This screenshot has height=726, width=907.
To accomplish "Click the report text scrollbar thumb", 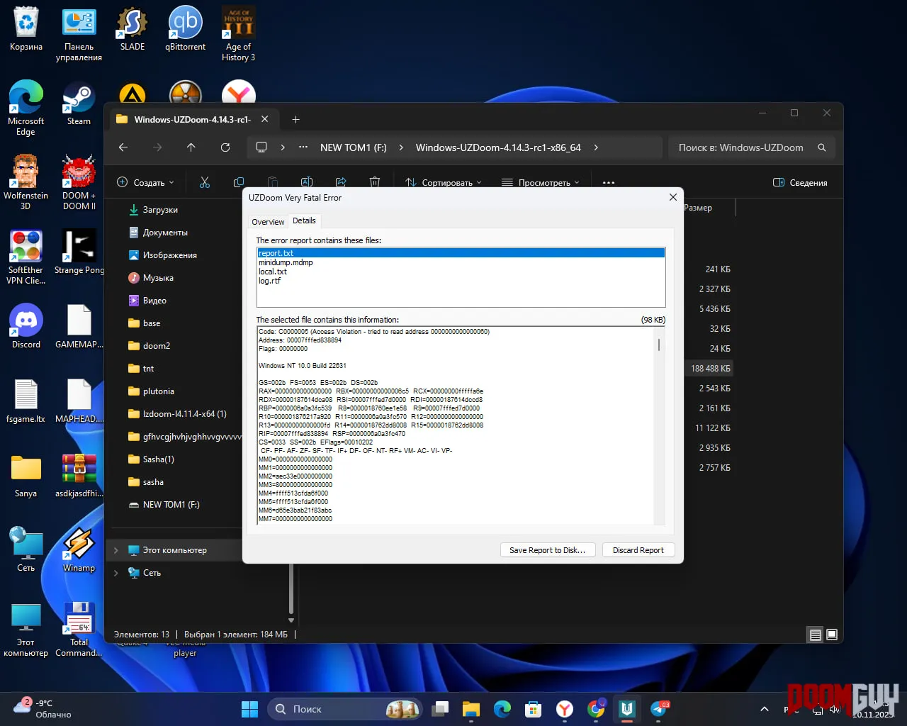I will [x=659, y=345].
